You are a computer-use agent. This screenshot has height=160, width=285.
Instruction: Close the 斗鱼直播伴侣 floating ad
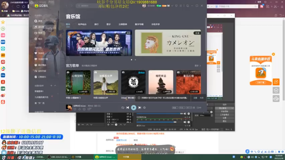273,54
